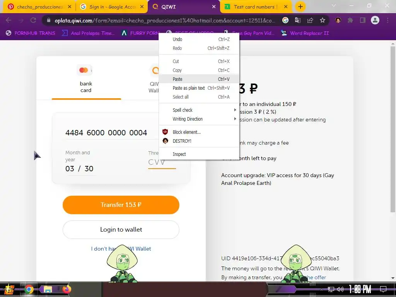The image size is (396, 297).
Task: Switch to the Test card numbers tab
Action: (256, 7)
